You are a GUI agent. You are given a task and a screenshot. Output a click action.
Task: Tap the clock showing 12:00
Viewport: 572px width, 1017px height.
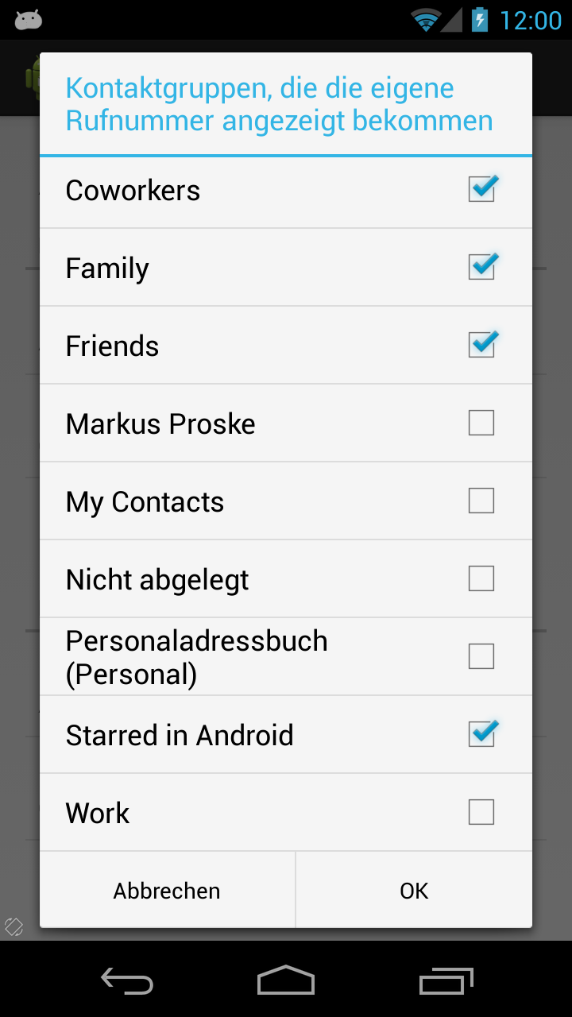[530, 20]
